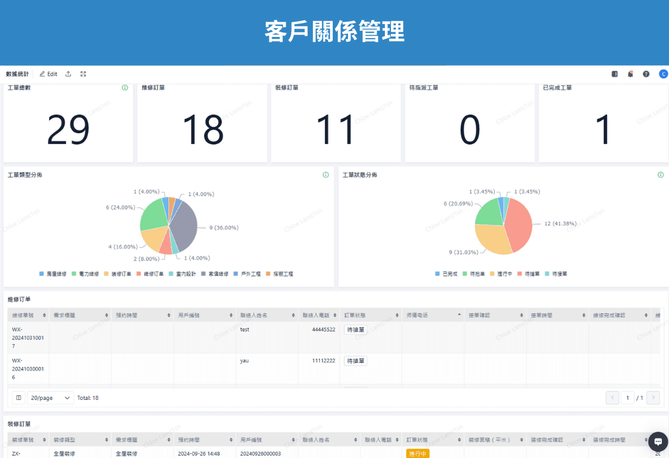This screenshot has height=458, width=669.
Task: Open the Edit mode with pencil icon
Action: coord(48,73)
